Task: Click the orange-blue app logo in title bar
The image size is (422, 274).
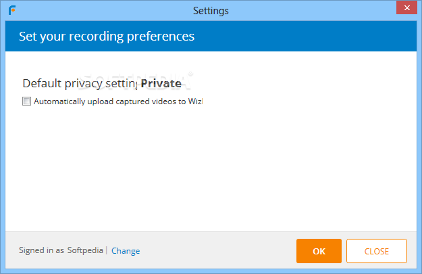Action: click(x=12, y=10)
